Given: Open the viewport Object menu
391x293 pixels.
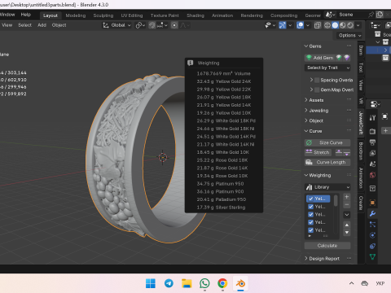Looking at the screenshot, I should pyautogui.click(x=59, y=25).
